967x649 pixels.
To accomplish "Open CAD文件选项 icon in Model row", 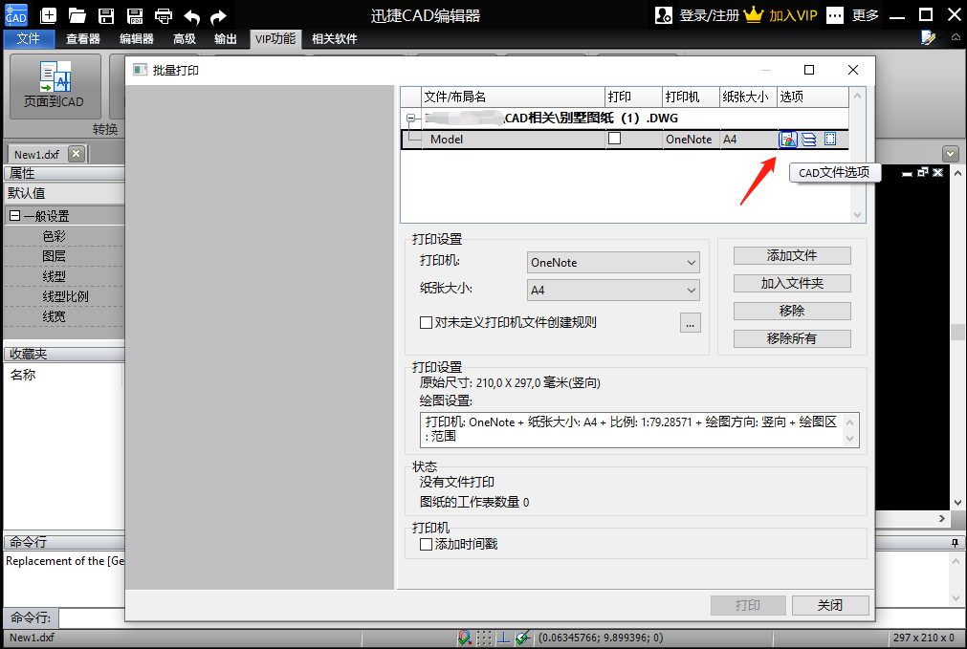I will (788, 140).
